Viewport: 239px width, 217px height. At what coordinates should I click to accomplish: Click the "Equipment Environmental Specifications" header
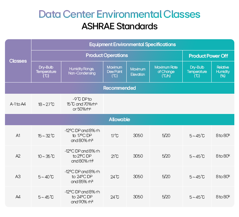tap(133, 45)
